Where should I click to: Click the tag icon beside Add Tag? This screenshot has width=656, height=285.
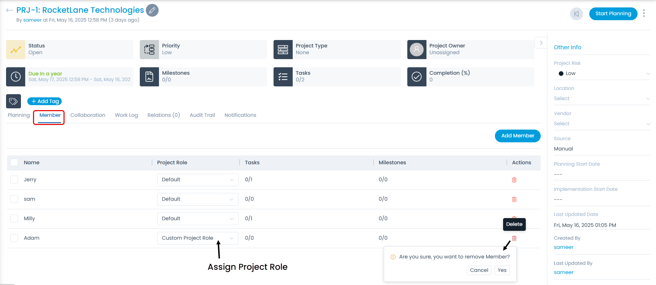(13, 101)
